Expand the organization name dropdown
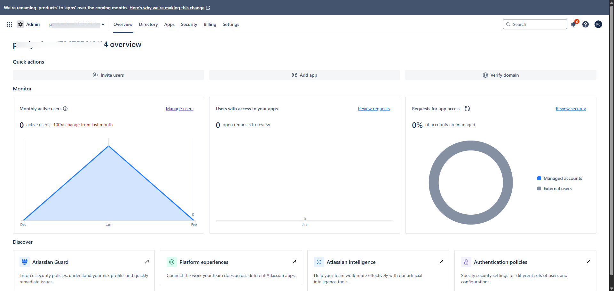This screenshot has height=291, width=614. tap(103, 24)
